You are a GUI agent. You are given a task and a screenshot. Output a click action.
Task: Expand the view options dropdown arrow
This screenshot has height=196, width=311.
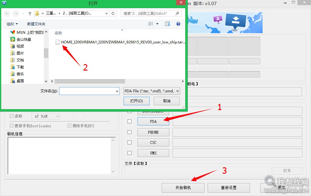157,24
